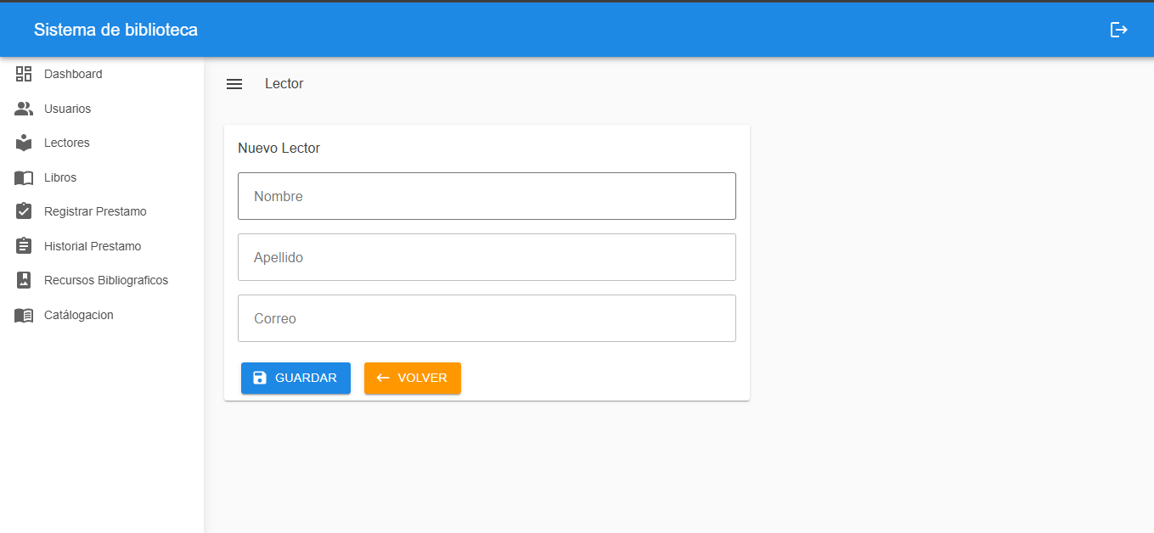1154x533 pixels.
Task: Click into the Apellido field
Action: click(x=487, y=257)
